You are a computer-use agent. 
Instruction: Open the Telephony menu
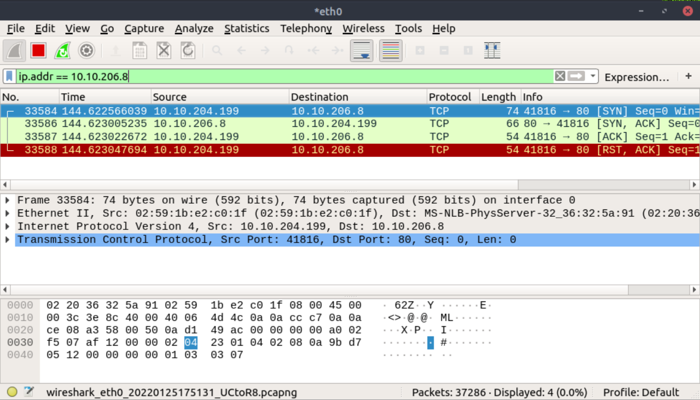tap(305, 28)
